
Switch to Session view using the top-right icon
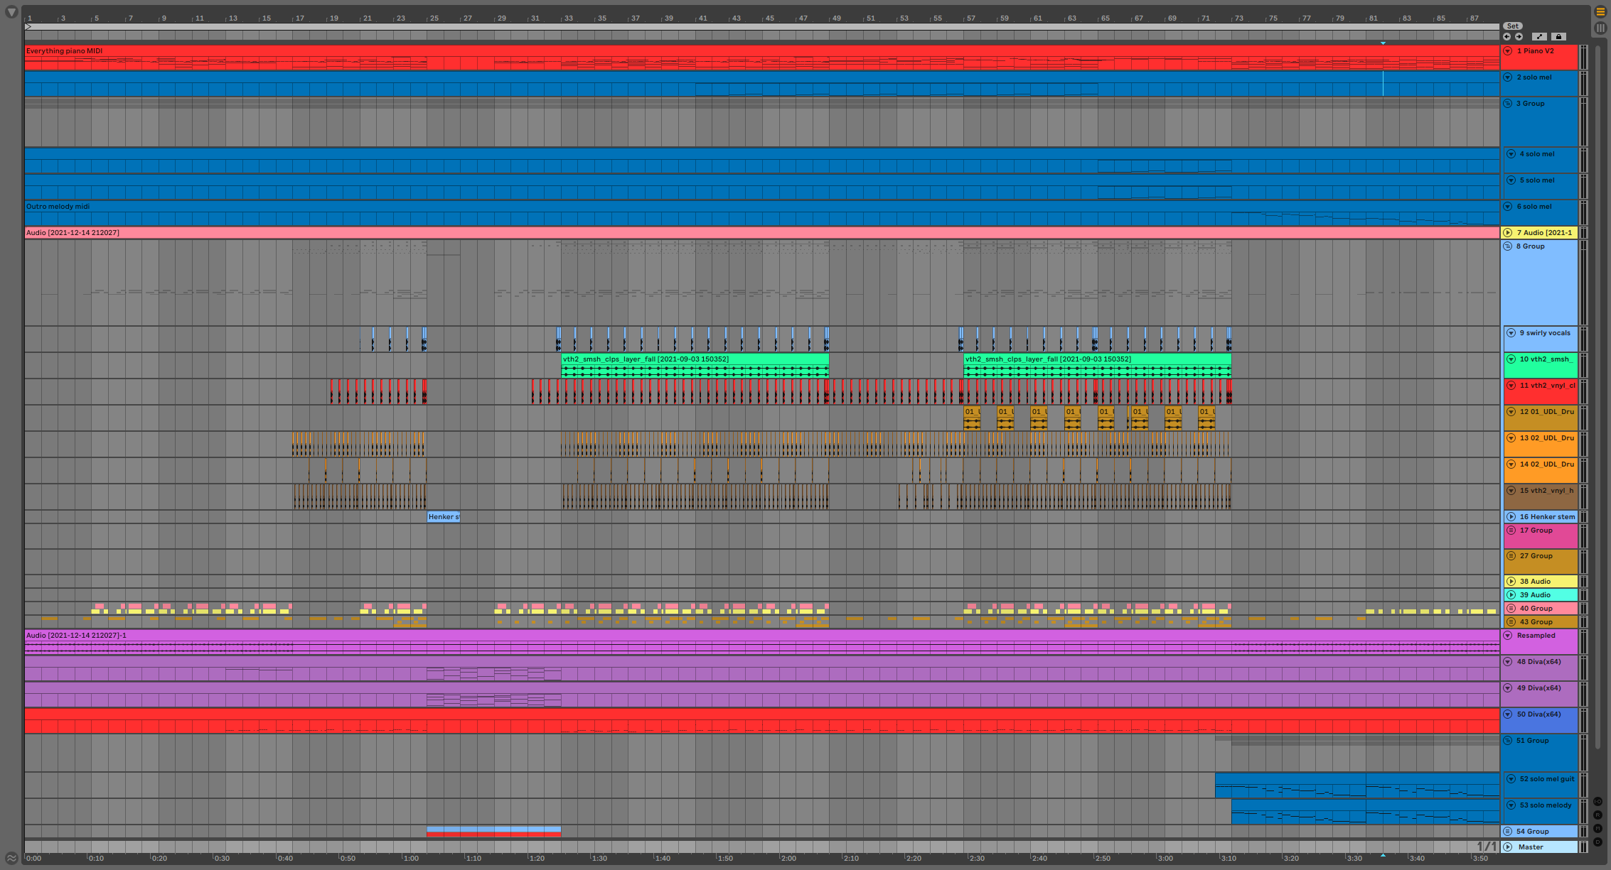point(1600,28)
